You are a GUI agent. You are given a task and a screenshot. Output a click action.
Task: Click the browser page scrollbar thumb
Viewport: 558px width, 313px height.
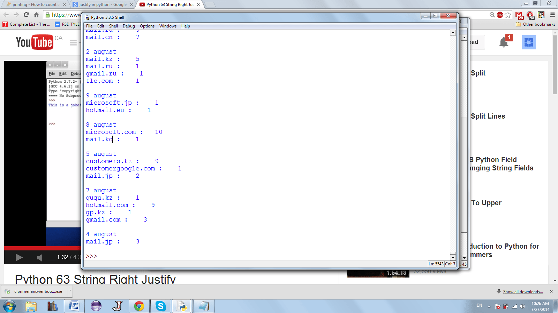555,64
